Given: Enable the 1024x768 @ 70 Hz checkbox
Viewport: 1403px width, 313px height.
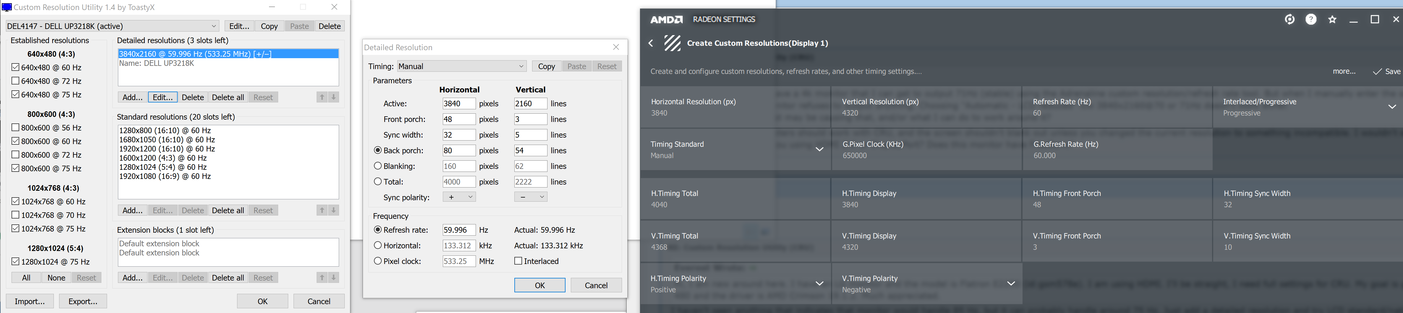Looking at the screenshot, I should (x=15, y=216).
